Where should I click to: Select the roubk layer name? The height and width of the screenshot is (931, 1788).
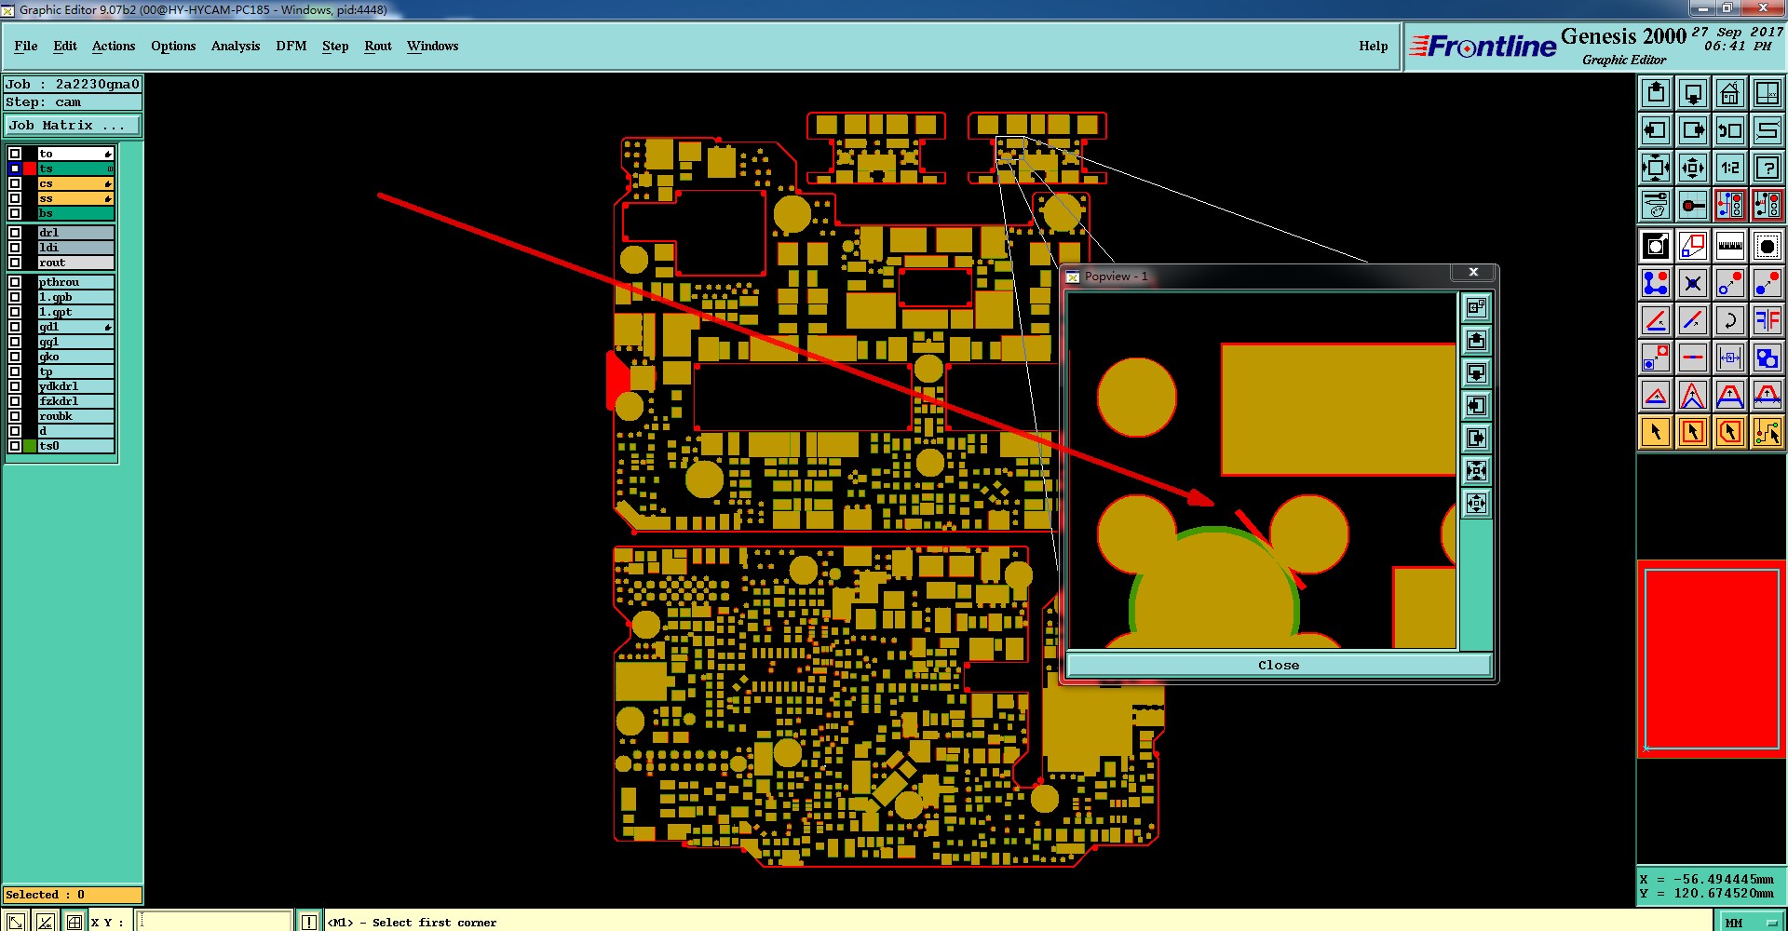coord(76,416)
